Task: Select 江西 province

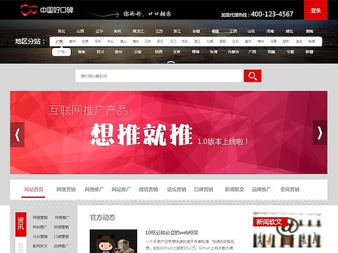Action: [233, 31]
